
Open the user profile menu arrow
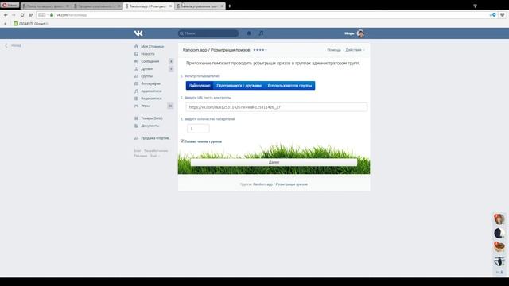[367, 33]
